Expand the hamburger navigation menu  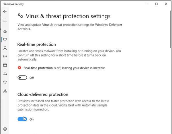pos(5,21)
